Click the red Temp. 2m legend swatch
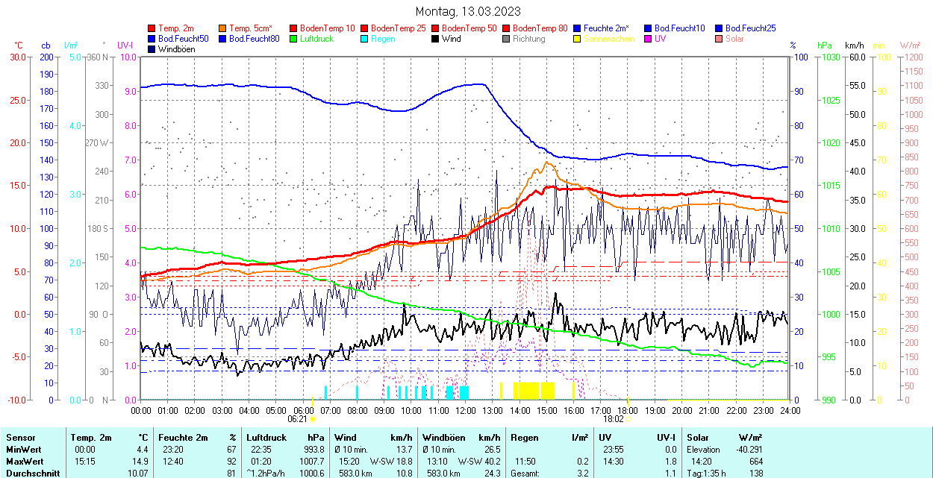933x478 pixels. [152, 28]
